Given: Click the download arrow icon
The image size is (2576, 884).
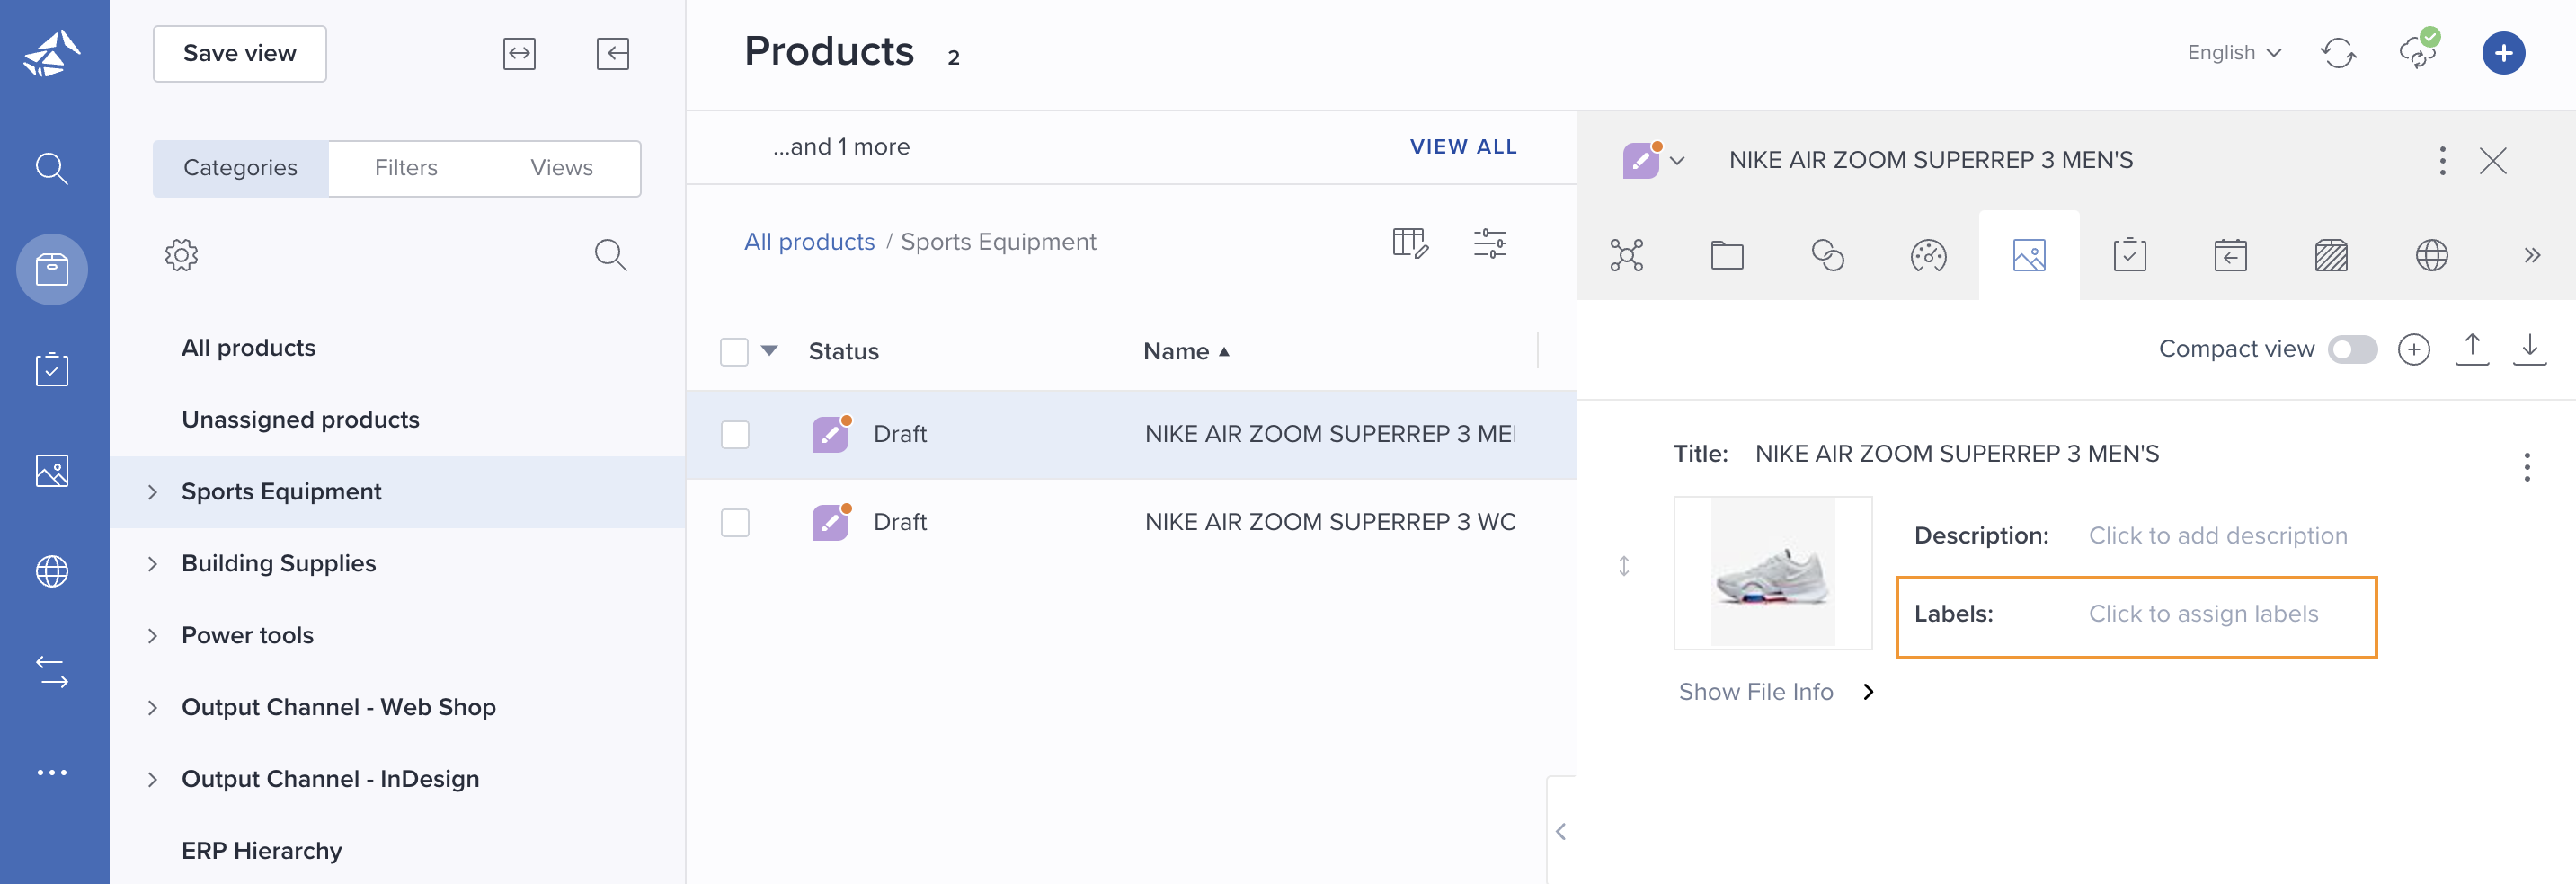Looking at the screenshot, I should click(2530, 349).
